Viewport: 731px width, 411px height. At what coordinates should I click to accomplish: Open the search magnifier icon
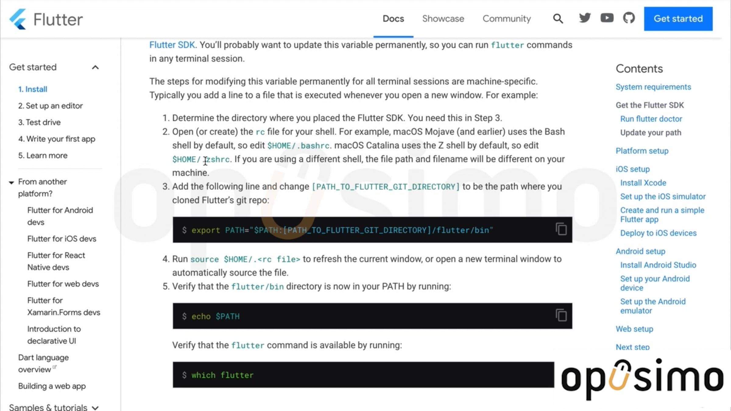point(558,19)
